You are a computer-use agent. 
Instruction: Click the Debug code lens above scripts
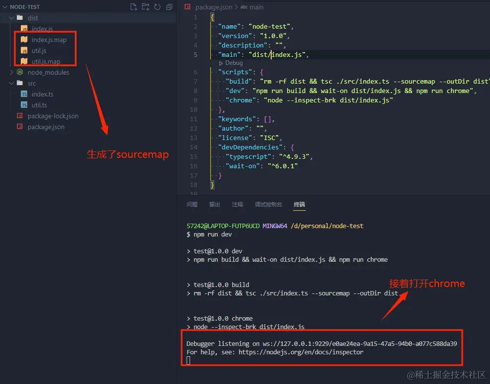[x=234, y=63]
